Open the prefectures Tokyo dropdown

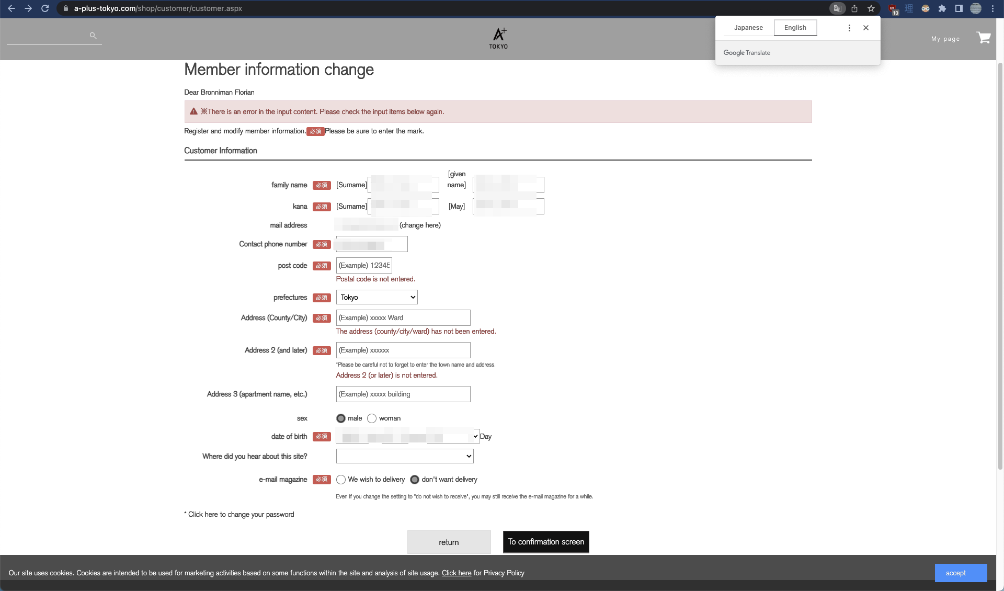tap(376, 297)
